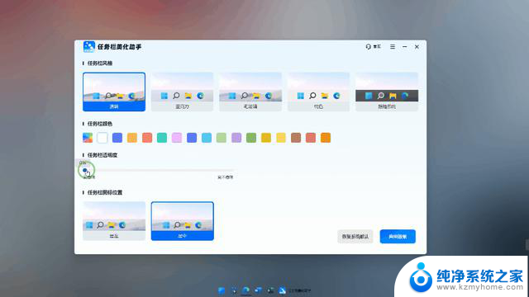Viewport: 529px width, 297px height.
Task: Choose left-aligned (靠左) taskbar icon position
Action: (114, 221)
